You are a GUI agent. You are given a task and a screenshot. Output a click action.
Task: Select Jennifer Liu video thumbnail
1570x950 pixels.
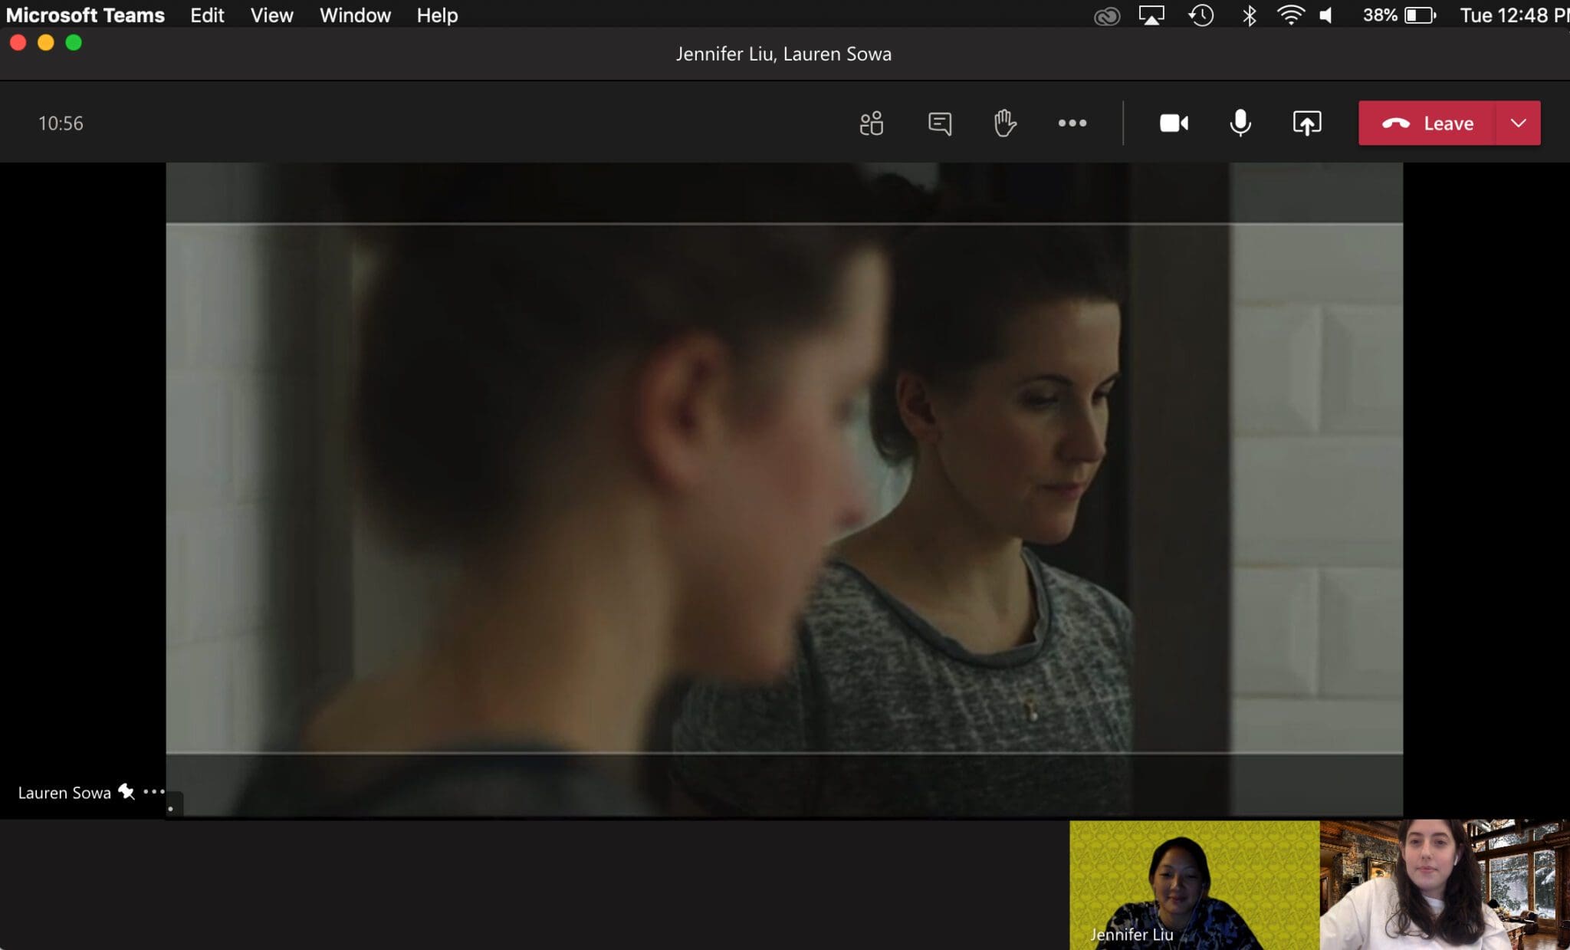[1194, 885]
